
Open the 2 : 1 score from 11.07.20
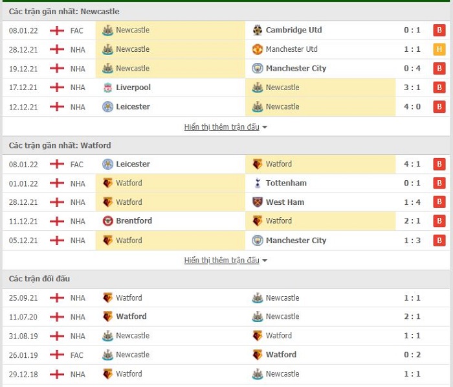click(x=412, y=316)
